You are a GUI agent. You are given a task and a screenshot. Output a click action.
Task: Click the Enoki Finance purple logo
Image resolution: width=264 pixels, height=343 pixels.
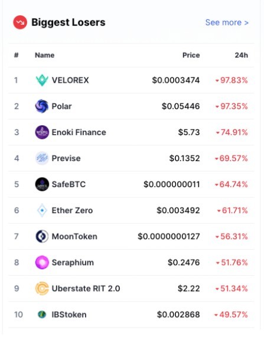pos(42,132)
